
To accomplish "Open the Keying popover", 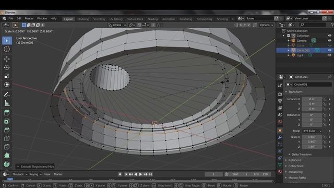I will pos(35,174).
